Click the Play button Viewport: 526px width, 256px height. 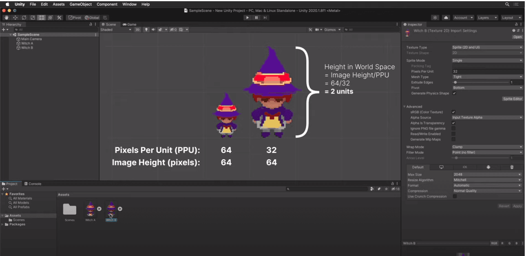click(248, 18)
